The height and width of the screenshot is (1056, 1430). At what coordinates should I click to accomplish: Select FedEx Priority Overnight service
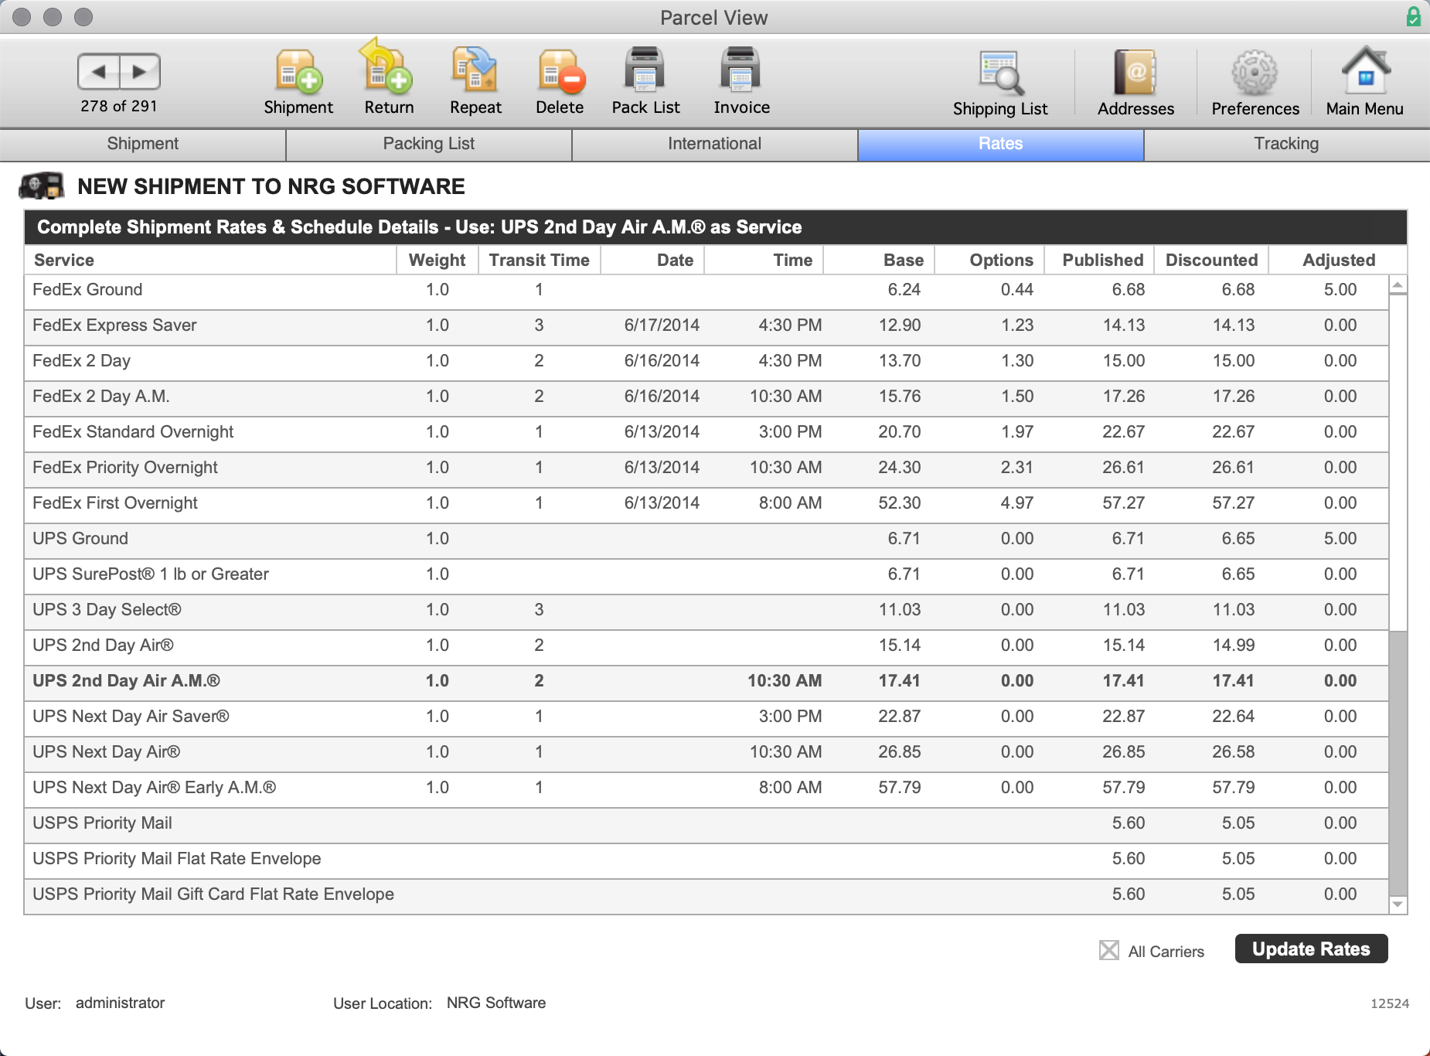[x=706, y=468]
